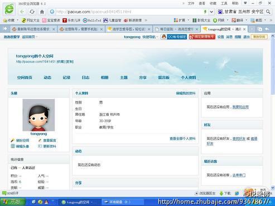Click 编辑我的资料 link in profile panel

coord(186,94)
